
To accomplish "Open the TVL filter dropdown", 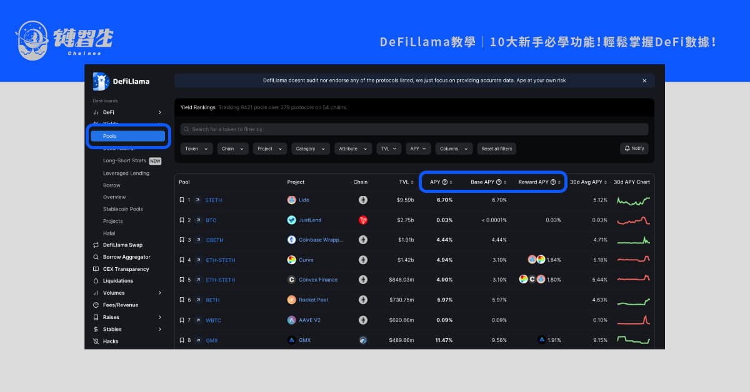I will pyautogui.click(x=389, y=149).
